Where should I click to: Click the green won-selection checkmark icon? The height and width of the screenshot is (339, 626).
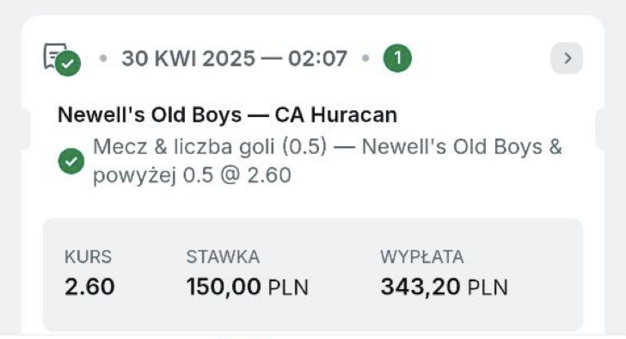coord(71,161)
